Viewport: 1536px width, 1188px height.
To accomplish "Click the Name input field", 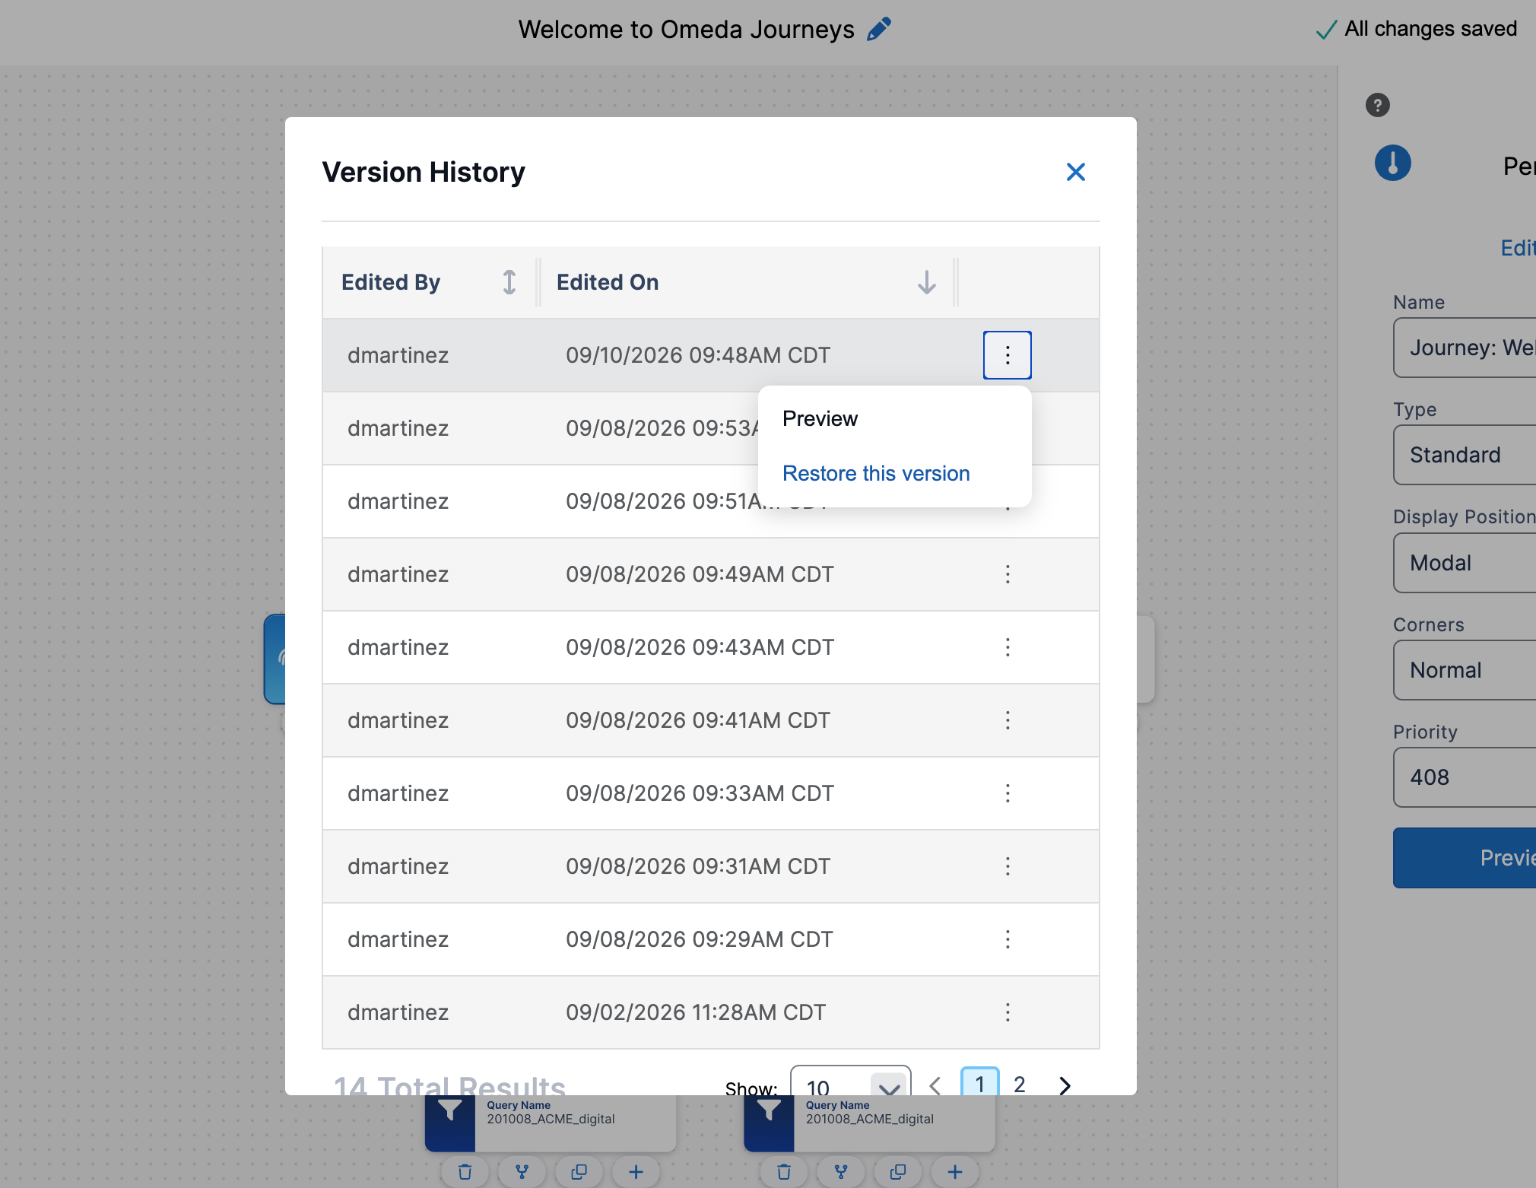I will pyautogui.click(x=1465, y=348).
